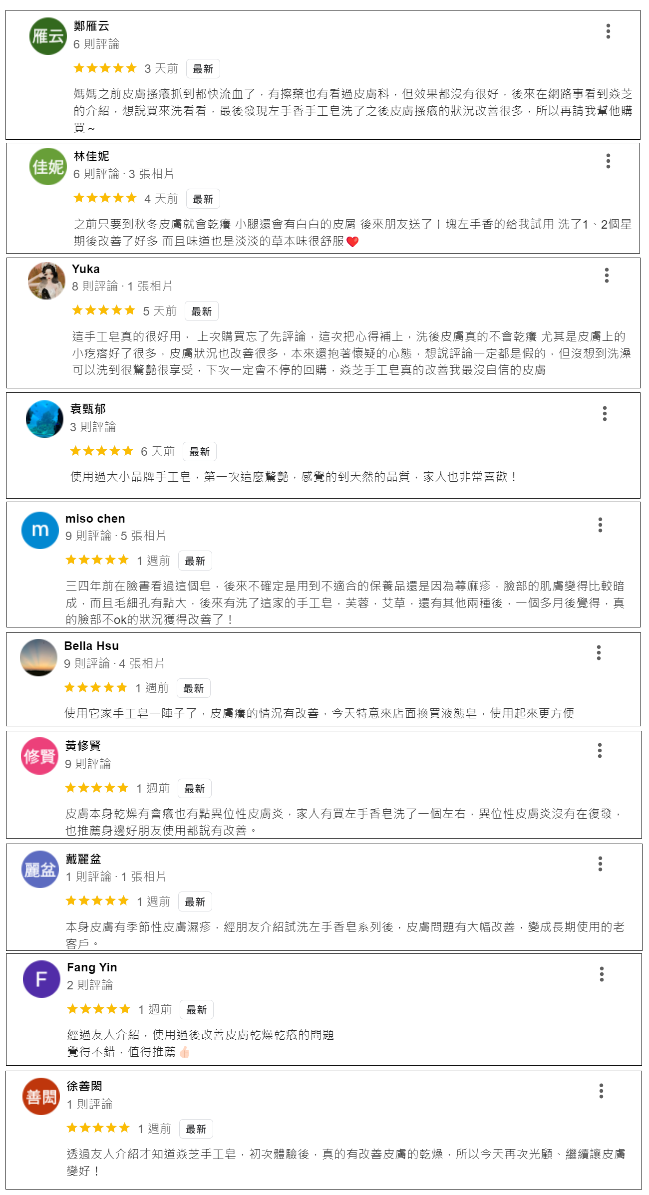Click the 最新 badge on 鄭雁云's review

click(x=203, y=69)
